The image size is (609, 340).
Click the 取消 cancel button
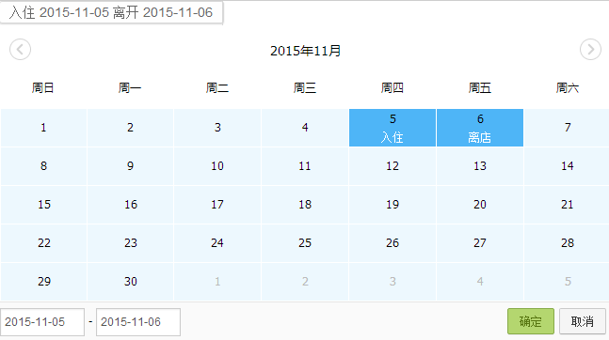pyautogui.click(x=583, y=321)
